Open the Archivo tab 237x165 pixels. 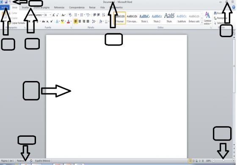pyautogui.click(x=5, y=7)
